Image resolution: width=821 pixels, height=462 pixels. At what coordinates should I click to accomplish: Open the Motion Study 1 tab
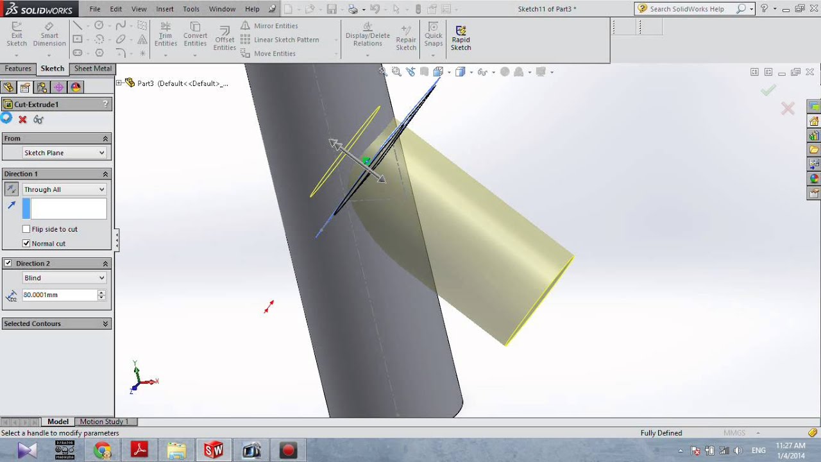pos(104,422)
